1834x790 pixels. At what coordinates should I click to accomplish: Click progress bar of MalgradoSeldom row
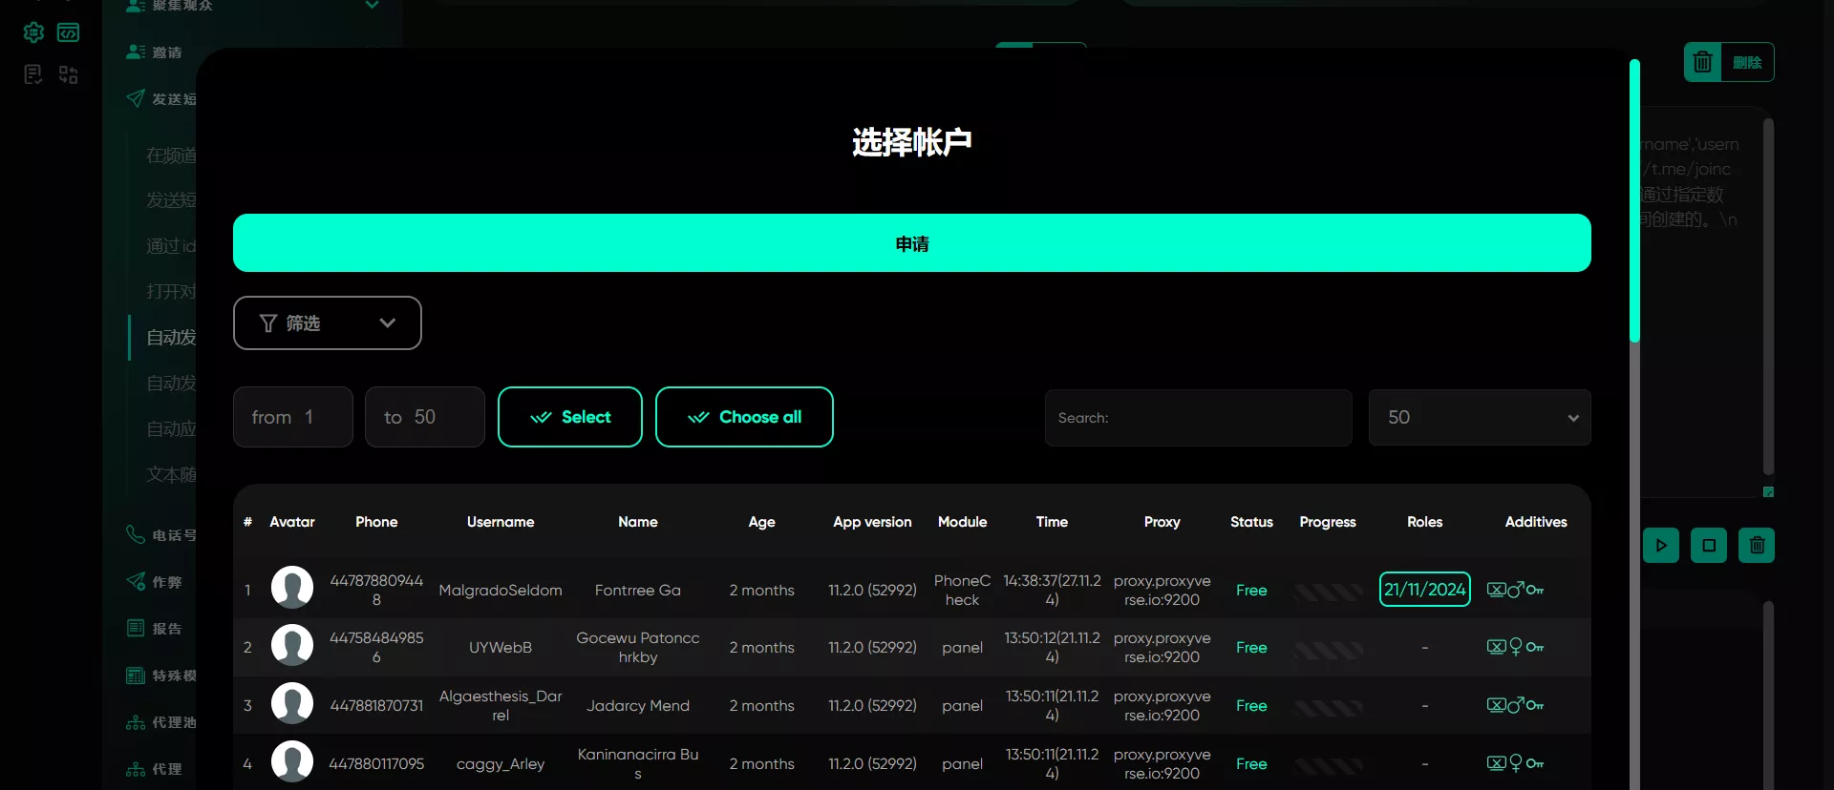tap(1328, 592)
